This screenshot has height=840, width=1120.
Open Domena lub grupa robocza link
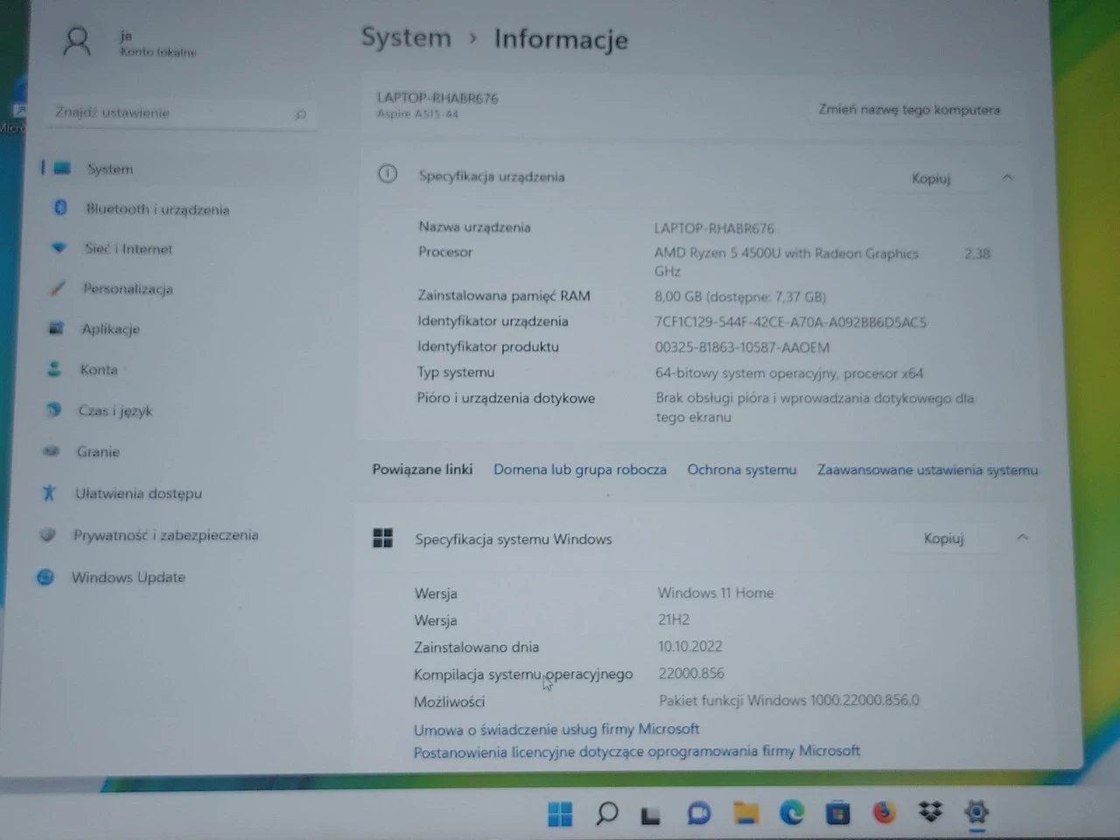coord(580,470)
